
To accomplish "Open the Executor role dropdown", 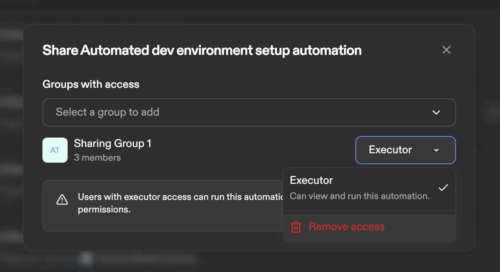I will 405,150.
